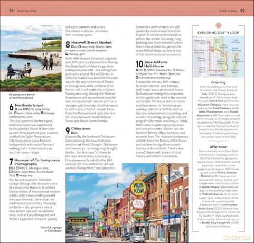
Task: Click the Morning subheading
Action: pos(218,82)
